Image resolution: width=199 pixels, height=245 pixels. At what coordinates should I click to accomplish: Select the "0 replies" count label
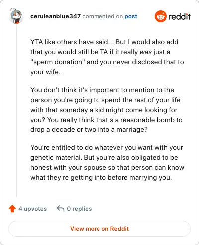coord(79,209)
